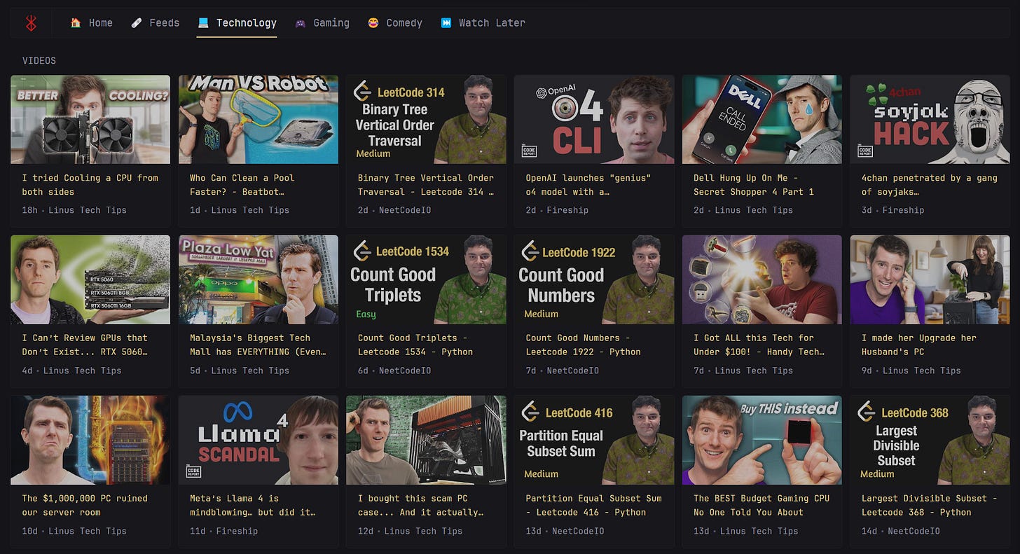
Task: Click the Man VS Robot pool thumbnail
Action: tap(259, 120)
